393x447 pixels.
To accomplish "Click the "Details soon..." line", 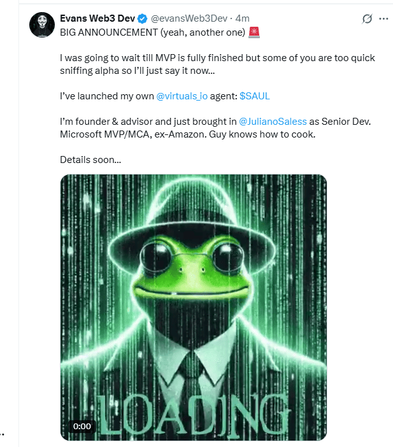I will [90, 159].
